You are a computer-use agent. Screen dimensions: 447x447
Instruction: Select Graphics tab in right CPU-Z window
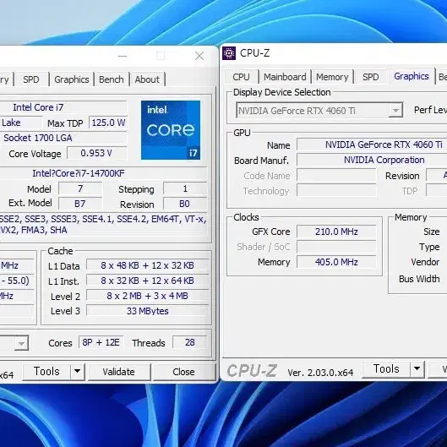tap(412, 76)
